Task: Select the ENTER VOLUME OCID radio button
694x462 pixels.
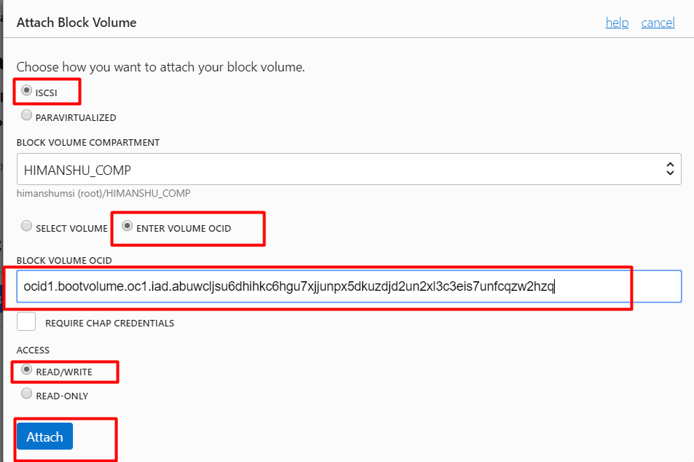Action: coord(127,226)
